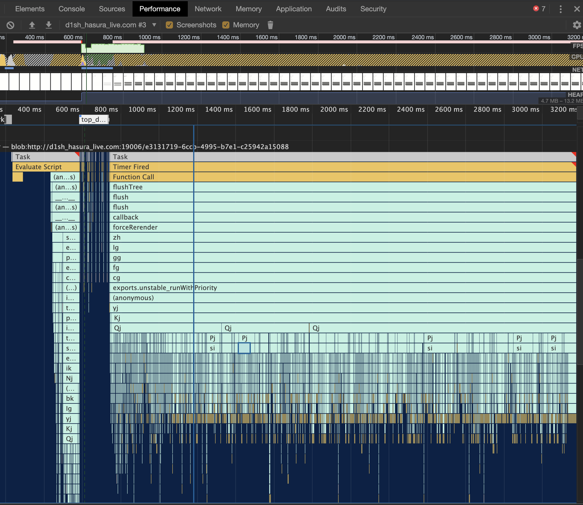Go to the Sources tab

[x=112, y=9]
